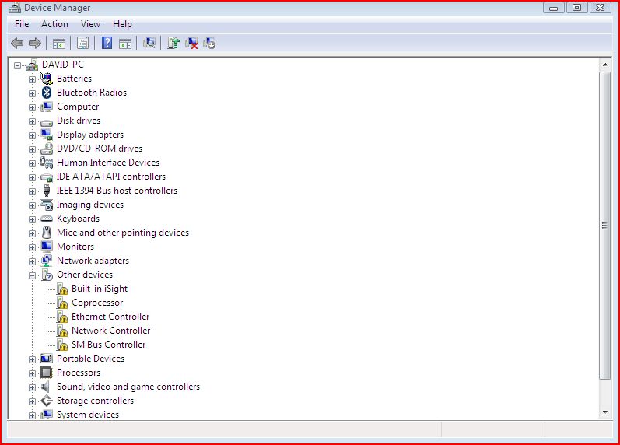Select the Monitors label
The width and height of the screenshot is (620, 445).
click(75, 247)
